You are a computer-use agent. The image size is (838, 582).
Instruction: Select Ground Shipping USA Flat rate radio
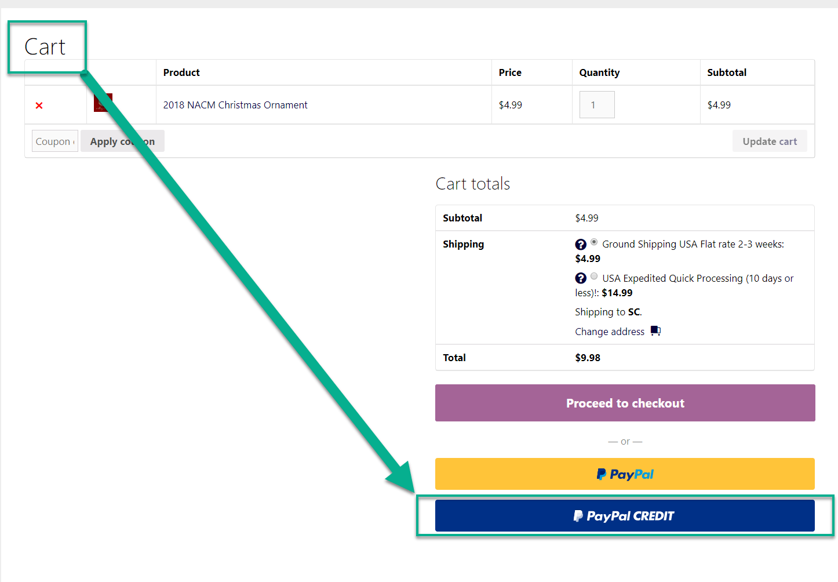(594, 242)
